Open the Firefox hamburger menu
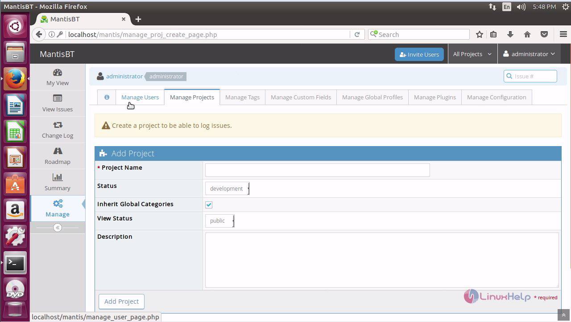Image resolution: width=571 pixels, height=322 pixels. [x=563, y=34]
